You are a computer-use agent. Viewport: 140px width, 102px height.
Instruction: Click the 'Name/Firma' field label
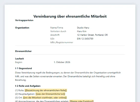57,28
